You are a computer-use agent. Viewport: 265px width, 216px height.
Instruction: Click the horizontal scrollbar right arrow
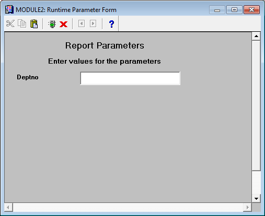tap(247, 207)
